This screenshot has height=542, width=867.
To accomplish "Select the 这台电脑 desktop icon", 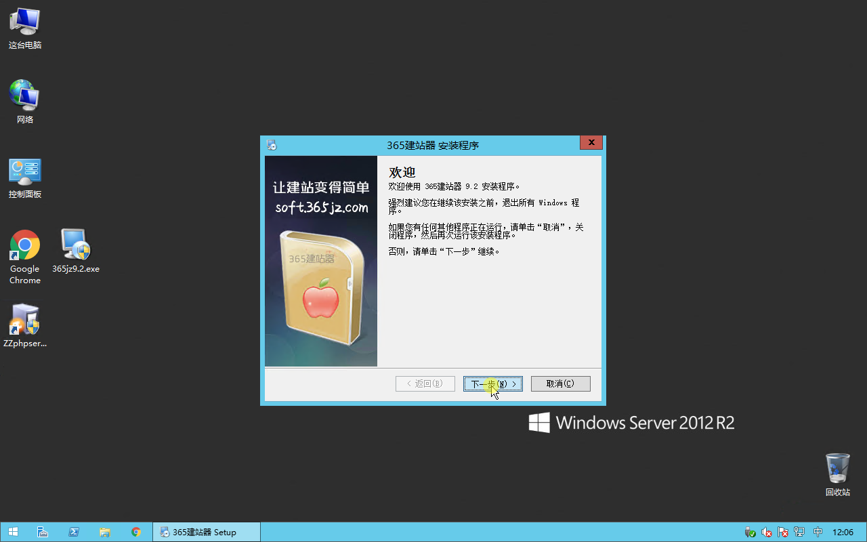I will coord(25,29).
